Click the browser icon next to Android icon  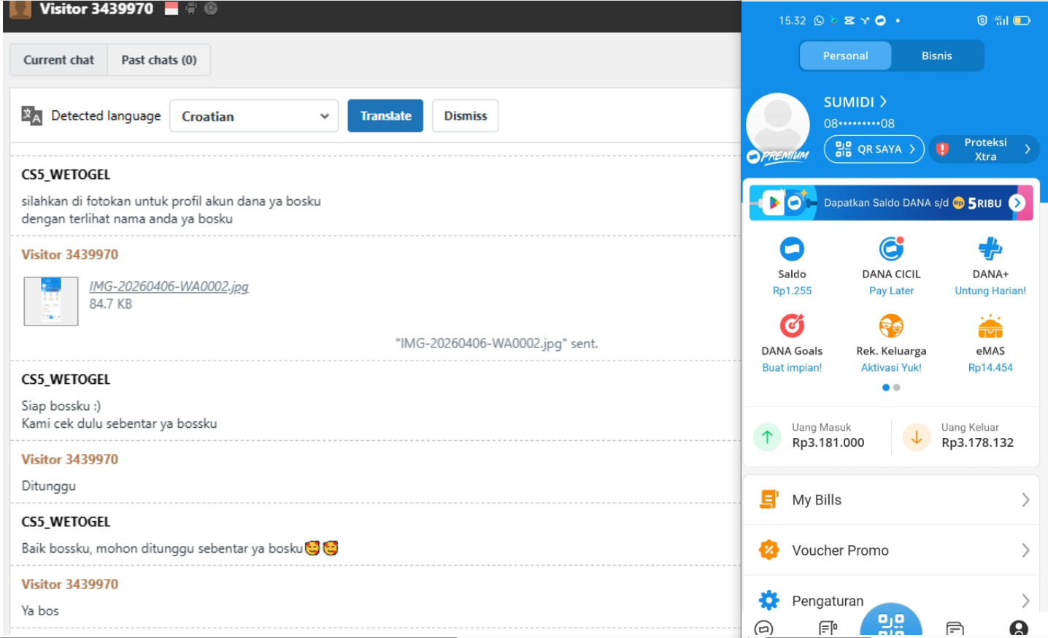click(x=211, y=9)
